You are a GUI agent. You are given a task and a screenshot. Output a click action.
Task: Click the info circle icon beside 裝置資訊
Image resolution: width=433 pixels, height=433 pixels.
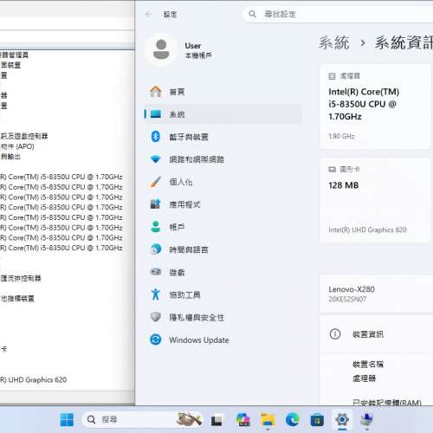(x=335, y=334)
